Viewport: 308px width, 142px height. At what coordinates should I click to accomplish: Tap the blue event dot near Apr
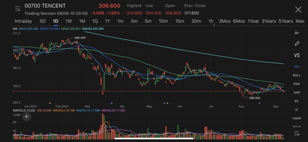112,103
